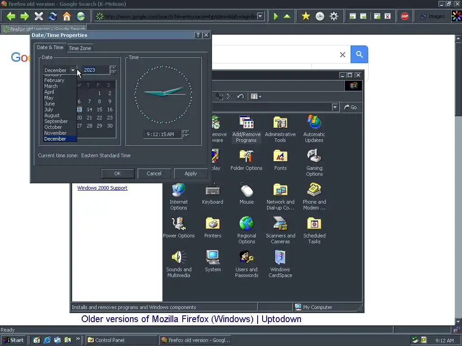Image resolution: width=462 pixels, height=346 pixels.
Task: Confirm with OK in Date/Time Properties
Action: coord(118,173)
